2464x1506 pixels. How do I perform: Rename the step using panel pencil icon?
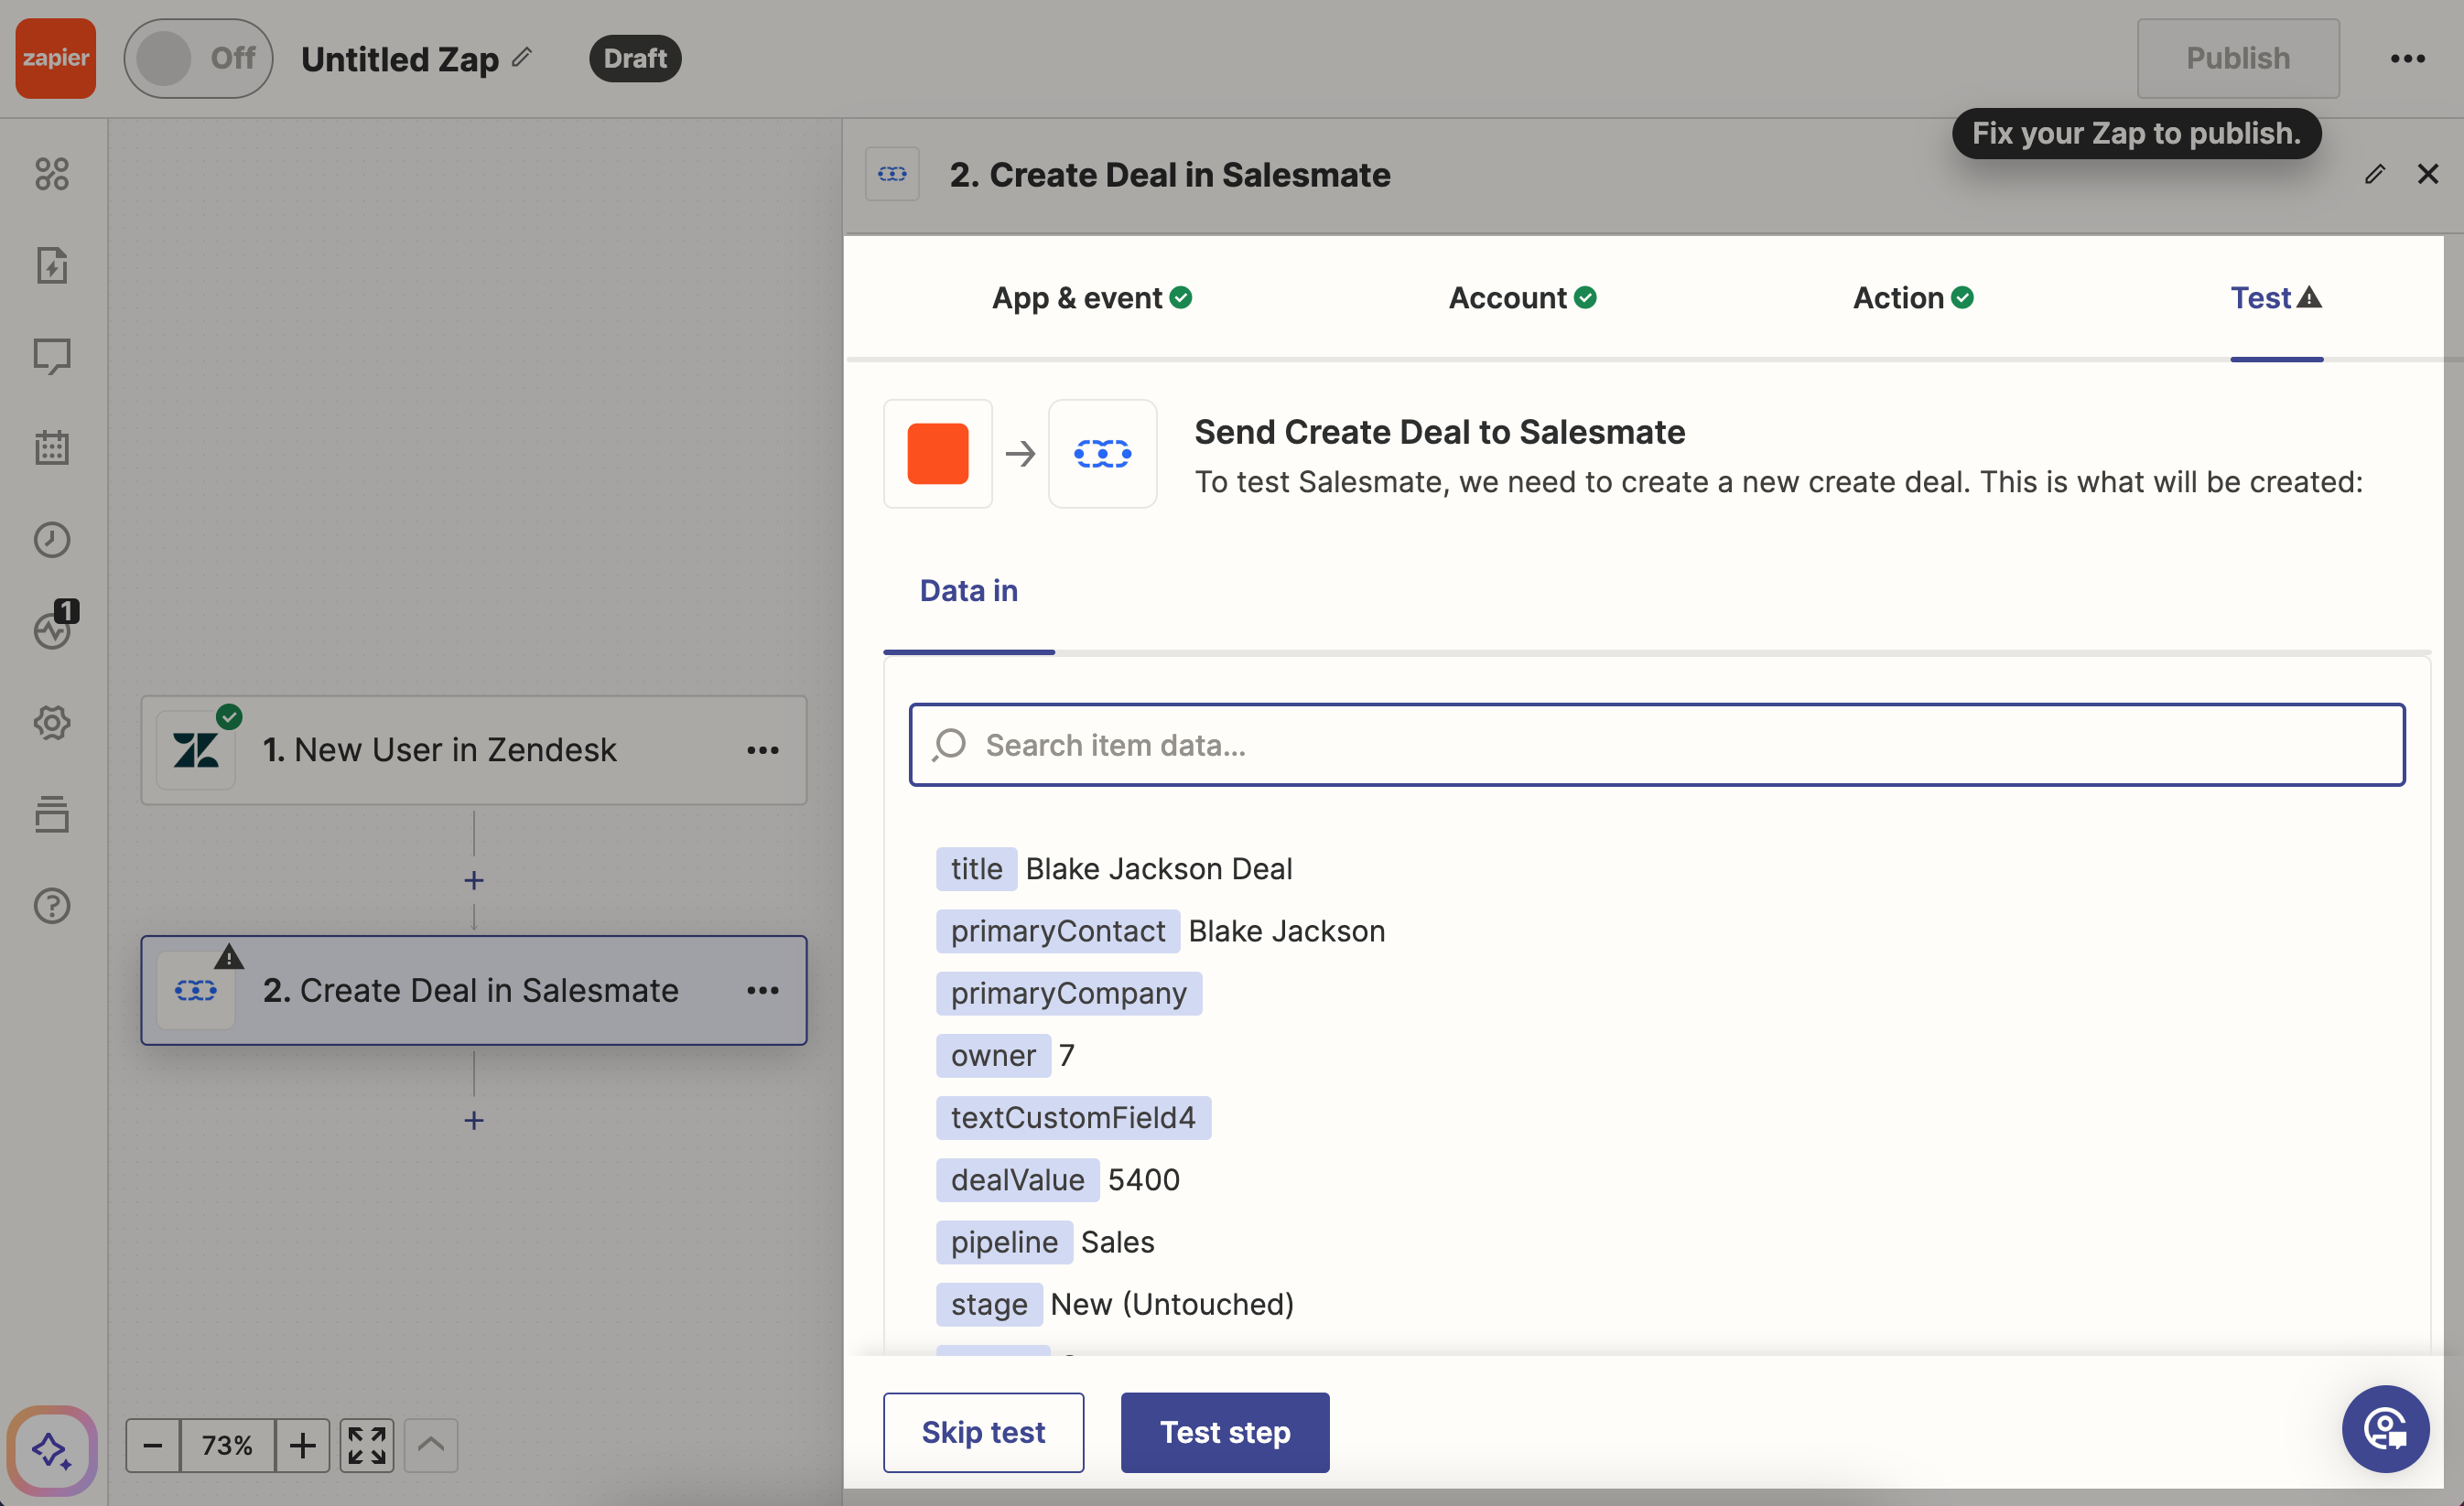point(2375,174)
